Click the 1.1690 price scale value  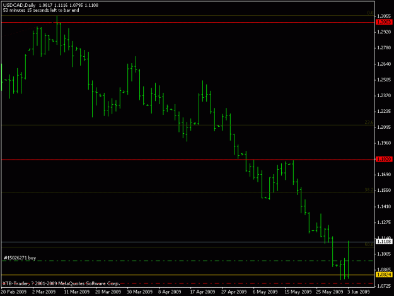point(384,174)
